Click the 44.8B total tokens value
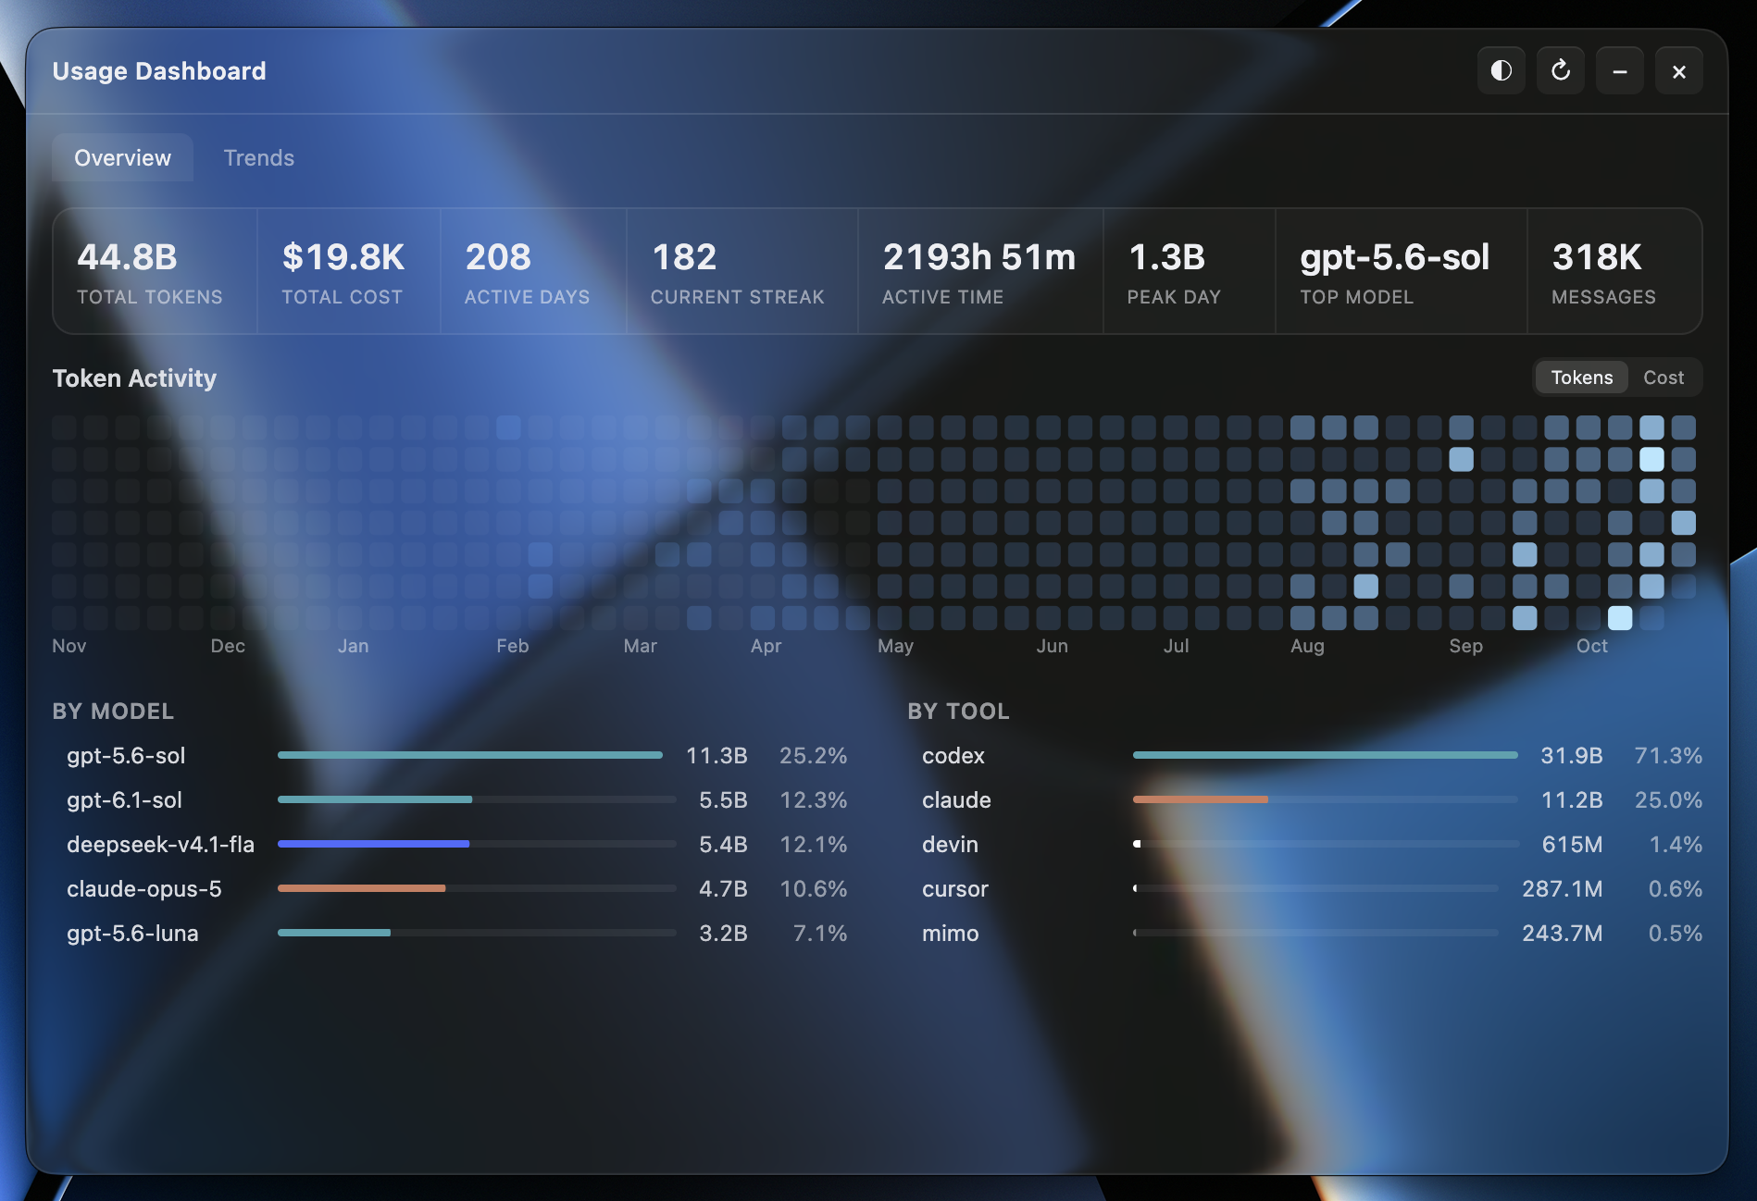 [127, 257]
